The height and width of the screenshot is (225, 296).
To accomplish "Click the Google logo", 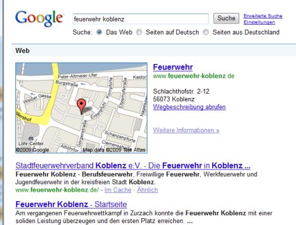I will (x=39, y=18).
